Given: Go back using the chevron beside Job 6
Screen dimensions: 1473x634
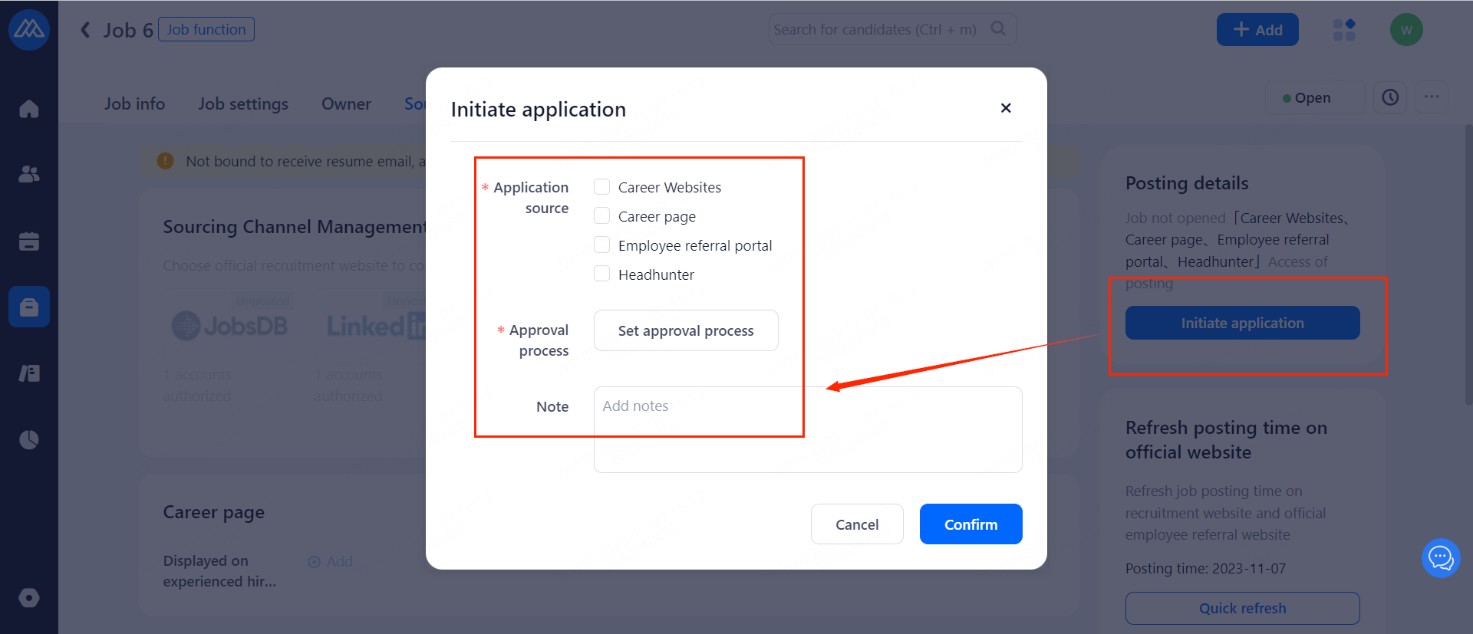Looking at the screenshot, I should coord(85,30).
